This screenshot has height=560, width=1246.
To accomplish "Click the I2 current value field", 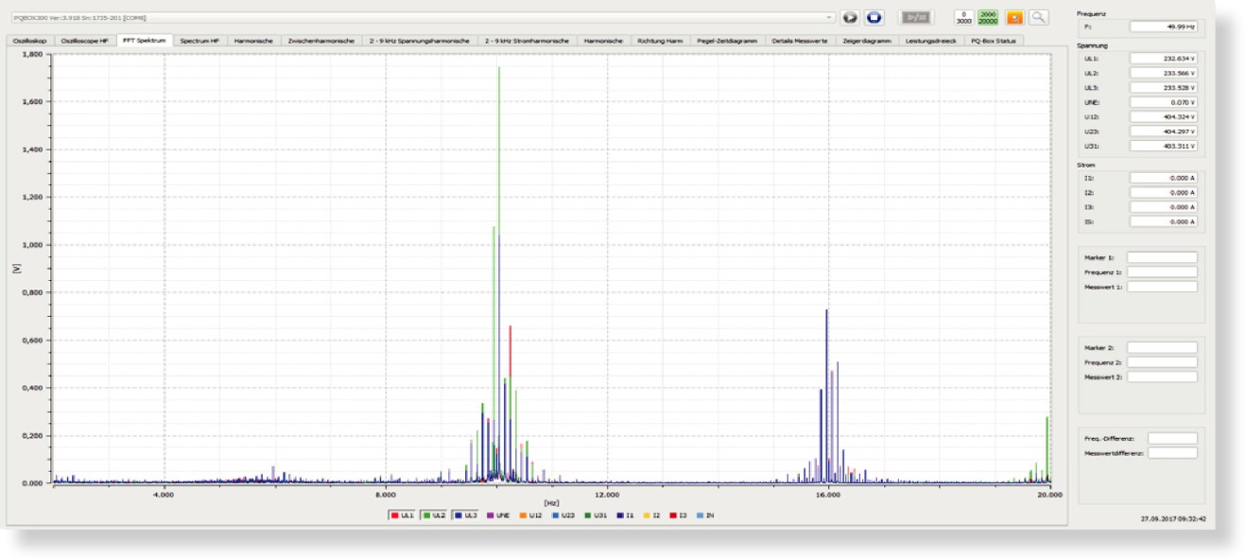I will (x=1163, y=192).
